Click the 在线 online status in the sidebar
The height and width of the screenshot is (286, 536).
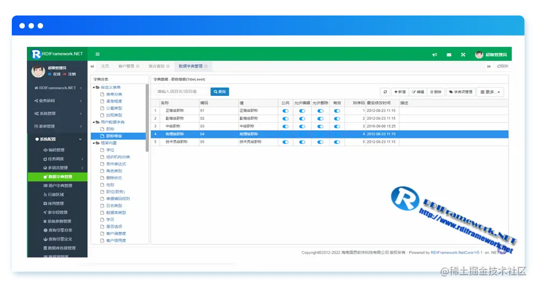tap(54, 74)
